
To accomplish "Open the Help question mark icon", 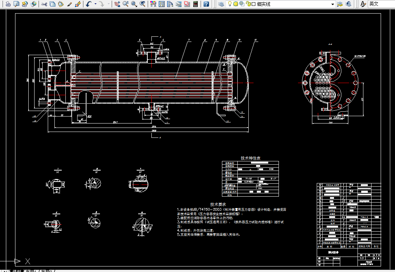I will [207, 4].
